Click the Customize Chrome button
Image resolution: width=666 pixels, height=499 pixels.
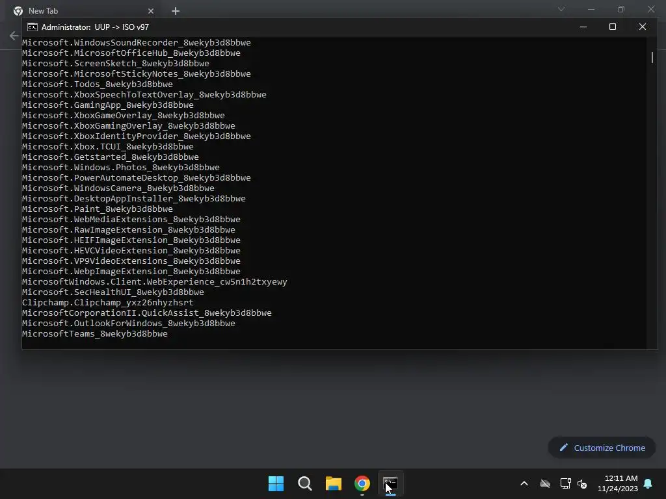[602, 448]
